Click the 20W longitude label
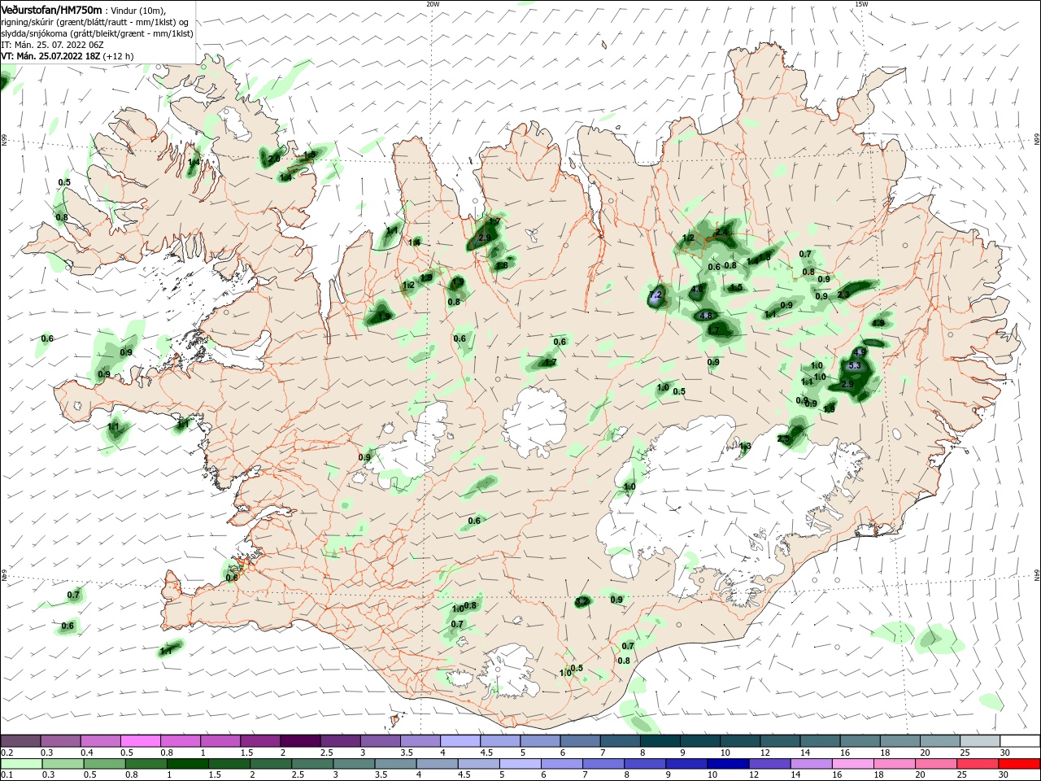Screen dimensions: 1041x781 pyautogui.click(x=433, y=4)
